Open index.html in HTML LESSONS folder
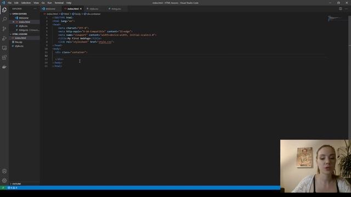351x197 pixels. (x=20, y=38)
